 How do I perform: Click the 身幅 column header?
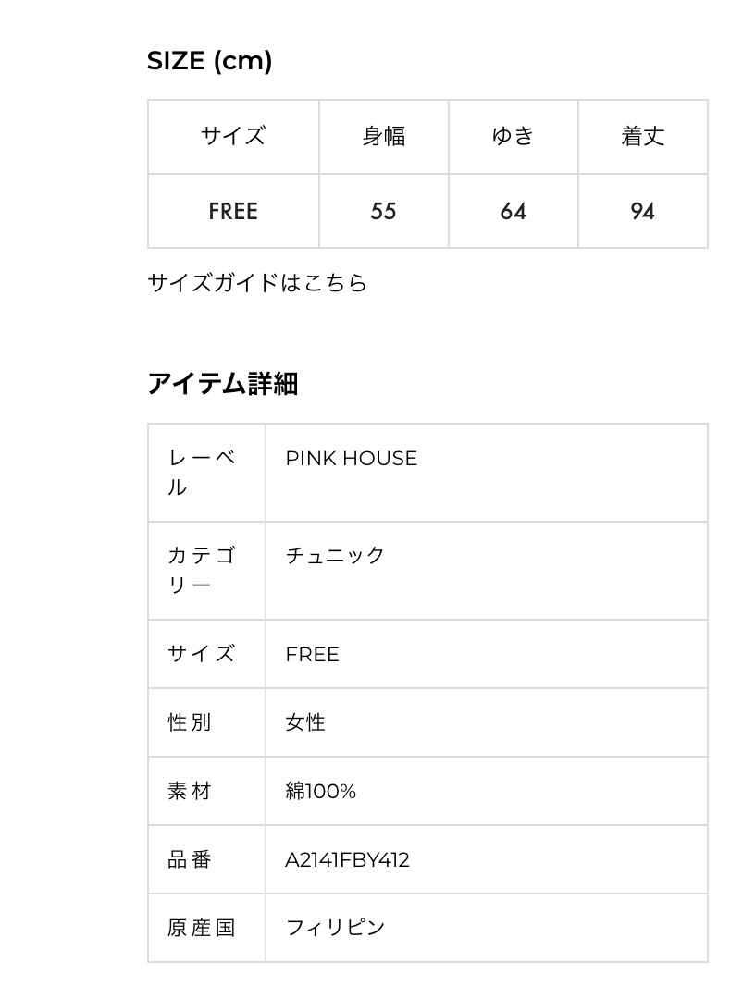(383, 137)
